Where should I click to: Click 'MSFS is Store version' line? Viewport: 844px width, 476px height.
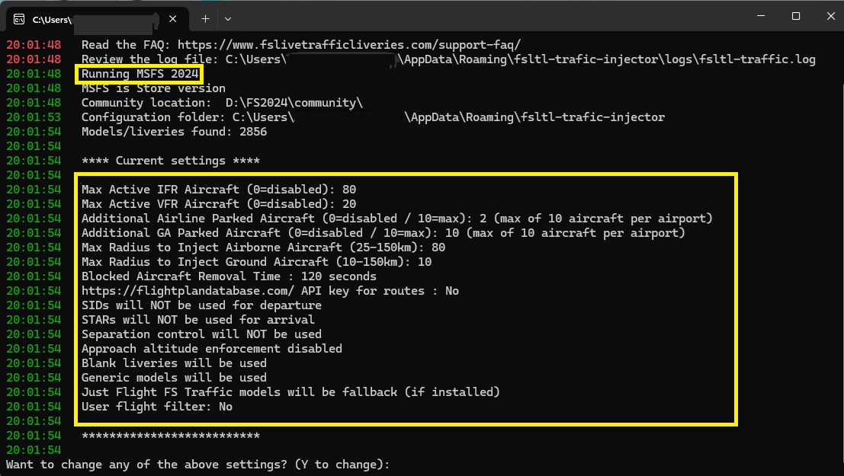click(x=153, y=88)
